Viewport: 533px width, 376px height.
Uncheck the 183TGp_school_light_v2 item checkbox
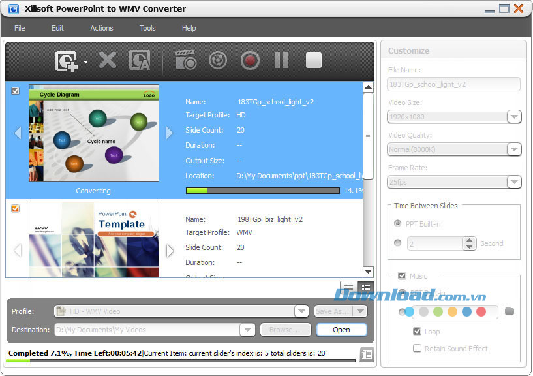pos(16,91)
